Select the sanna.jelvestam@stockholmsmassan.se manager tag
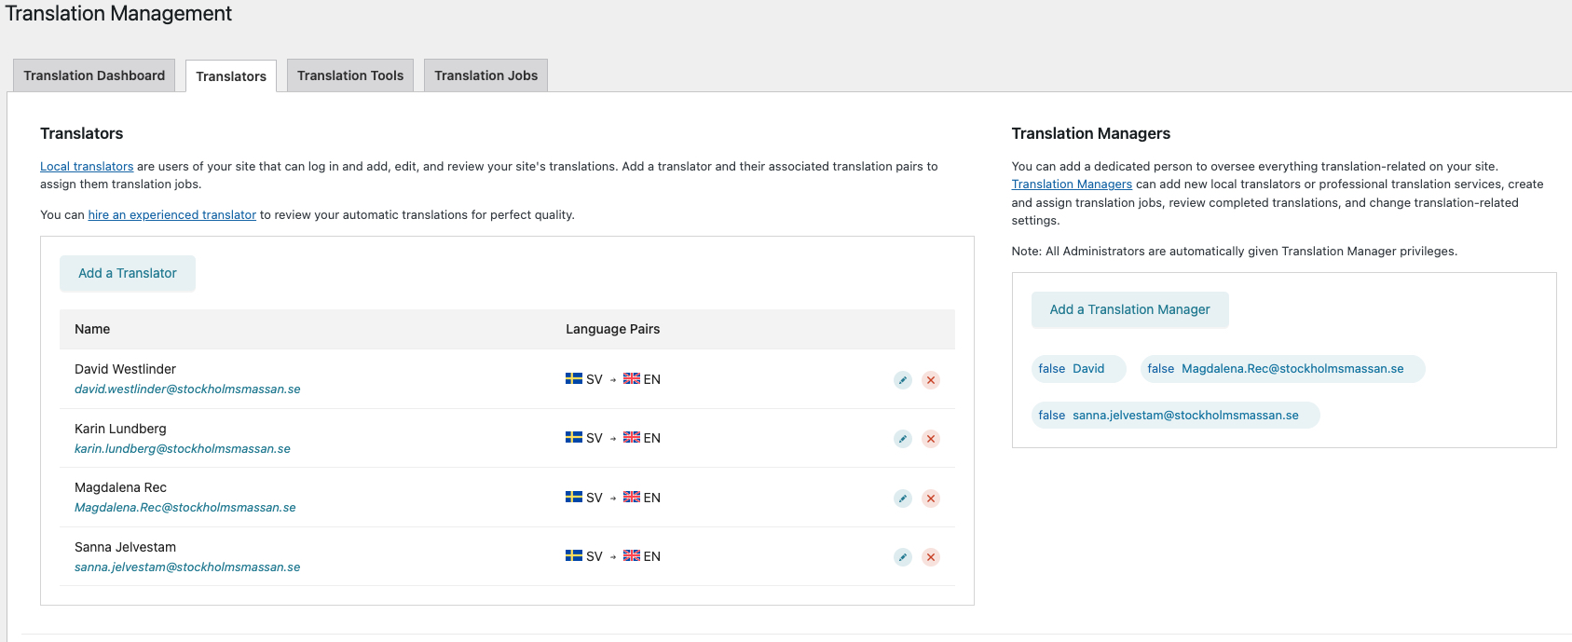 pyautogui.click(x=1176, y=416)
